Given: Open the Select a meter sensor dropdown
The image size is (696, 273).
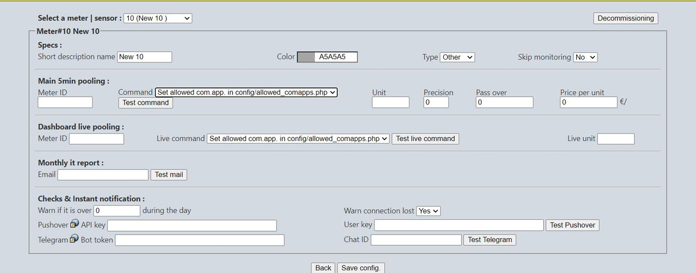Looking at the screenshot, I should coord(158,18).
